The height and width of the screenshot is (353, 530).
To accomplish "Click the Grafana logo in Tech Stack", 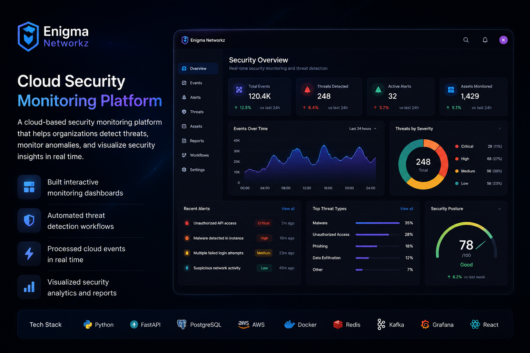I will [425, 324].
